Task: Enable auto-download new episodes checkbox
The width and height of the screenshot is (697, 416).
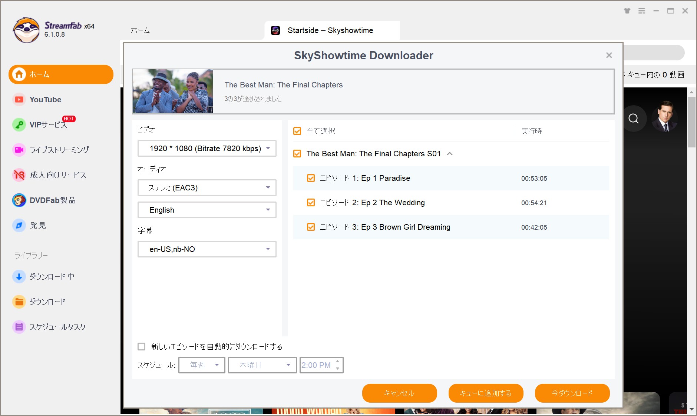Action: 141,347
